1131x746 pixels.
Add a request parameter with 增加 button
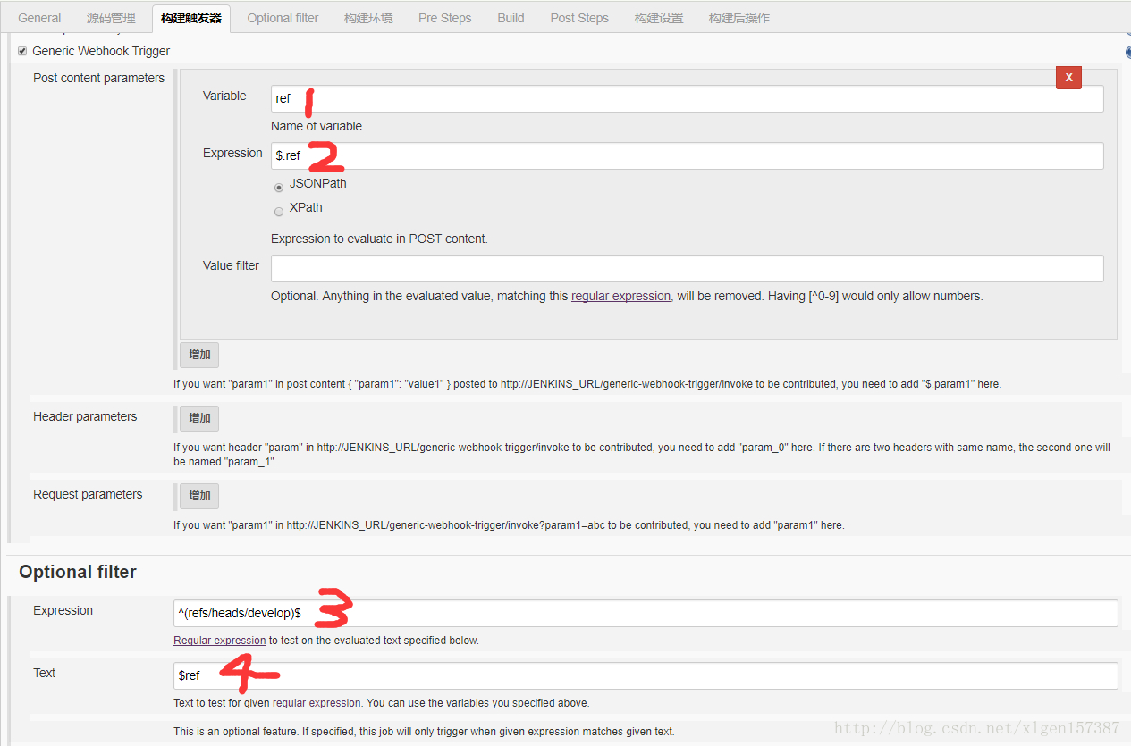coord(199,496)
